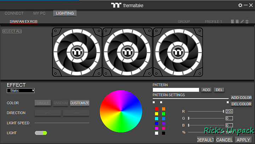Click the ADD COLOR button
The width and height of the screenshot is (255, 144).
241,98
